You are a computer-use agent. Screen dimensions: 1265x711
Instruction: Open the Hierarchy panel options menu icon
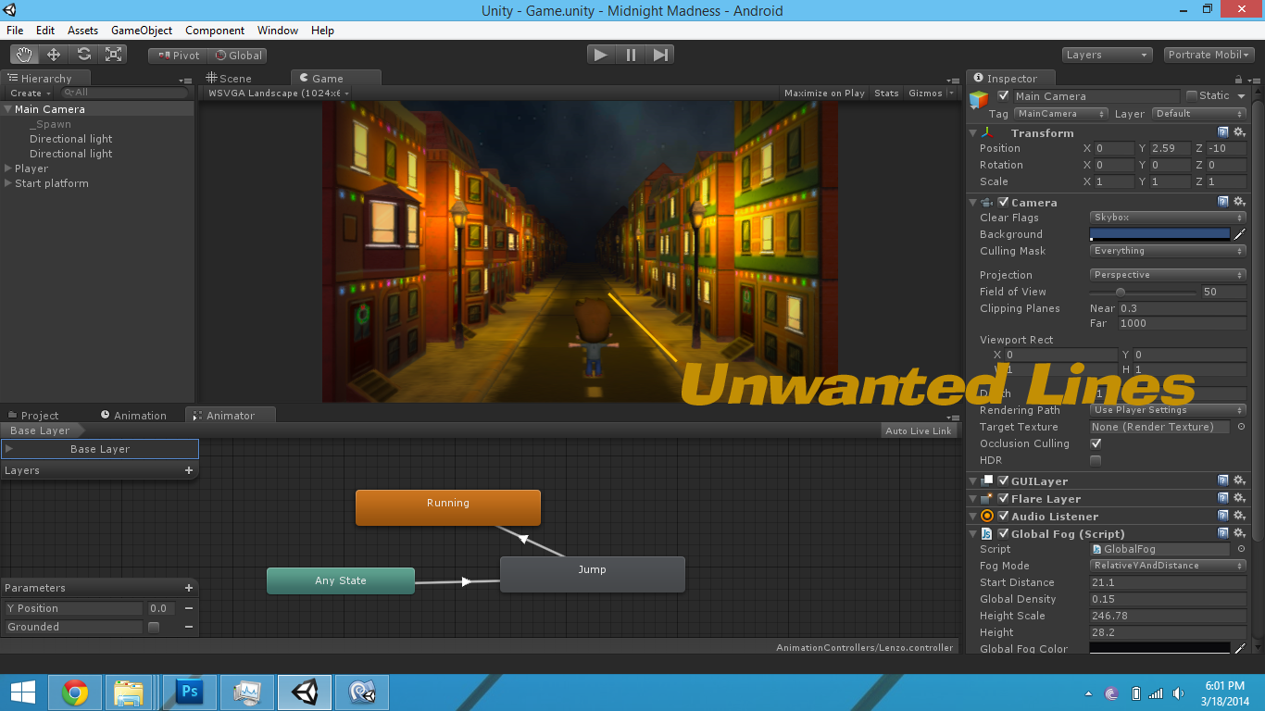pyautogui.click(x=186, y=81)
